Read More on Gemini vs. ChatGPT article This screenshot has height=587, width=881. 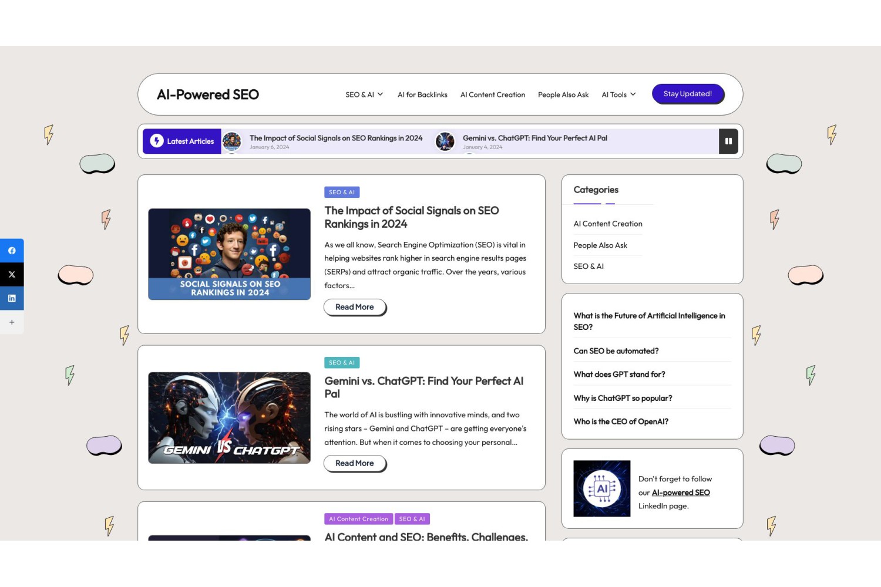click(355, 463)
